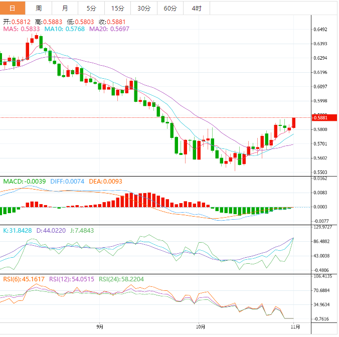The width and height of the screenshot is (339, 337).
Task: Switch to the 周 weekly tab
Action: point(39,8)
